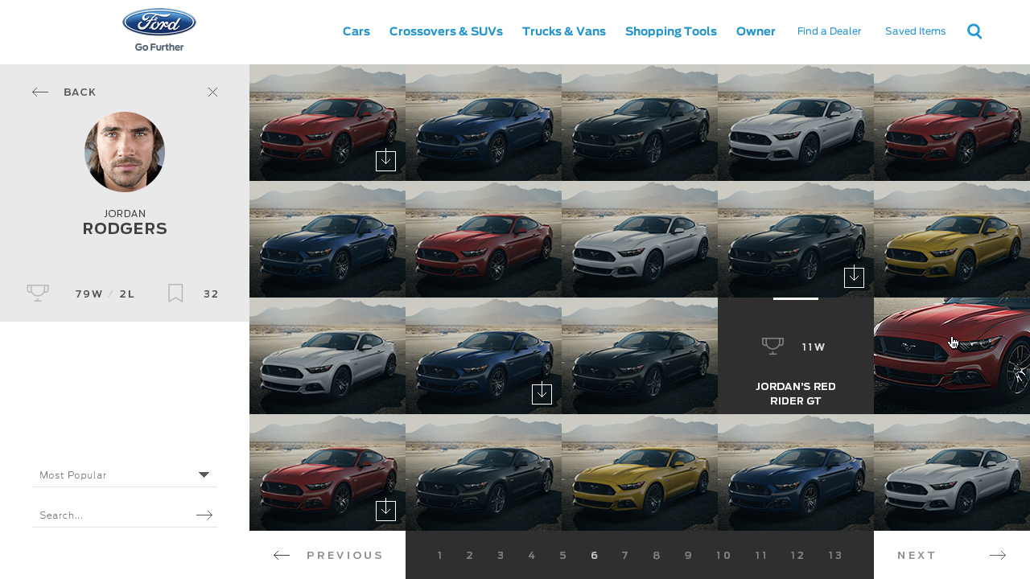This screenshot has height=579, width=1030.
Task: Open the Cars menu
Action: click(356, 31)
